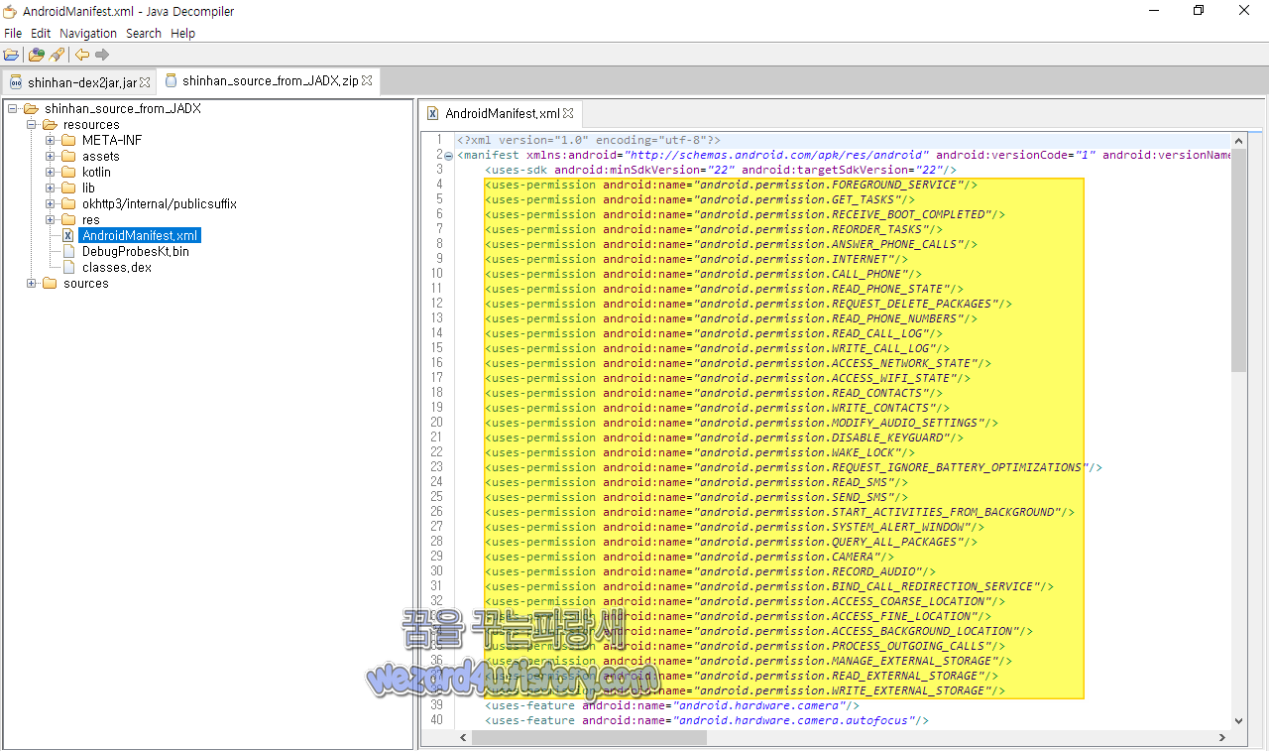Click the Open File toolbar icon
Image resolution: width=1269 pixels, height=751 pixels.
(11, 56)
